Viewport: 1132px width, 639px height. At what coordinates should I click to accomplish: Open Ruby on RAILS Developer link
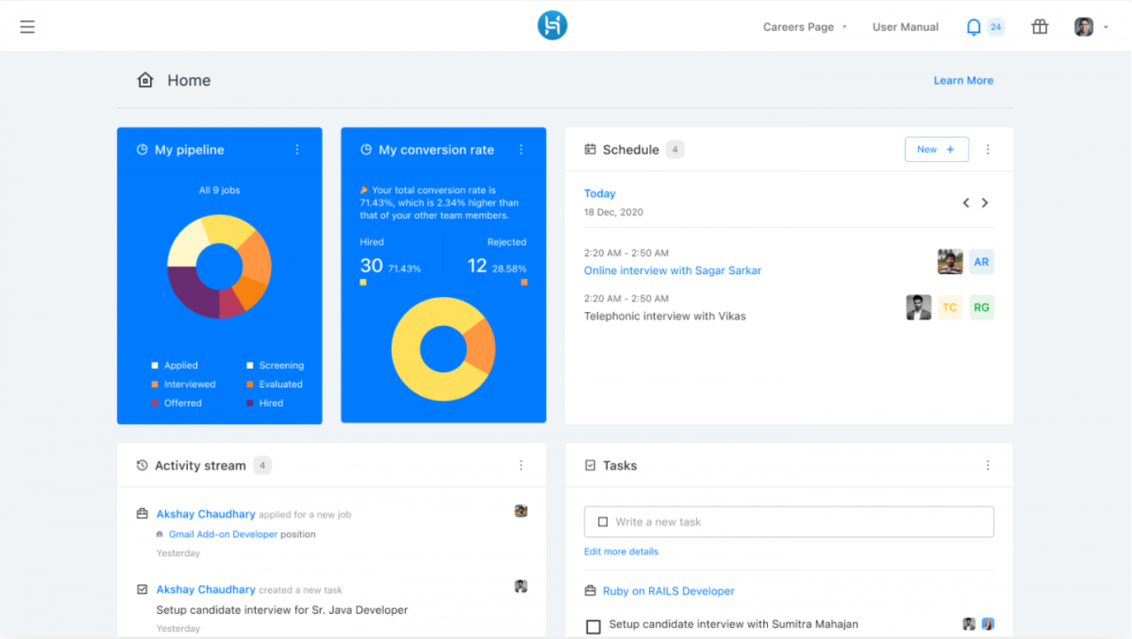click(668, 591)
